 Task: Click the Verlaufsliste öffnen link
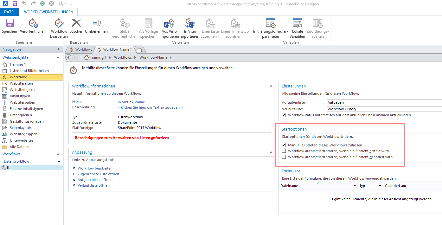click(x=93, y=185)
